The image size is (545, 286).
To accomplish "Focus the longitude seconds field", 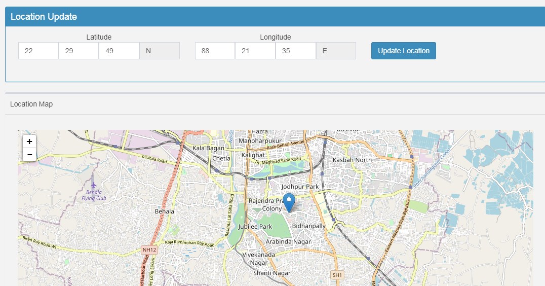I will click(296, 51).
